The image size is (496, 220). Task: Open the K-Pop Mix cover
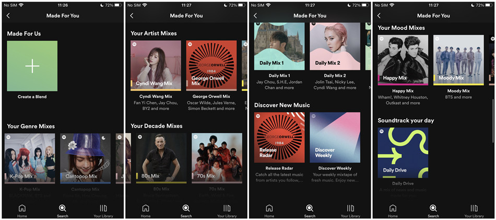coord(30,158)
